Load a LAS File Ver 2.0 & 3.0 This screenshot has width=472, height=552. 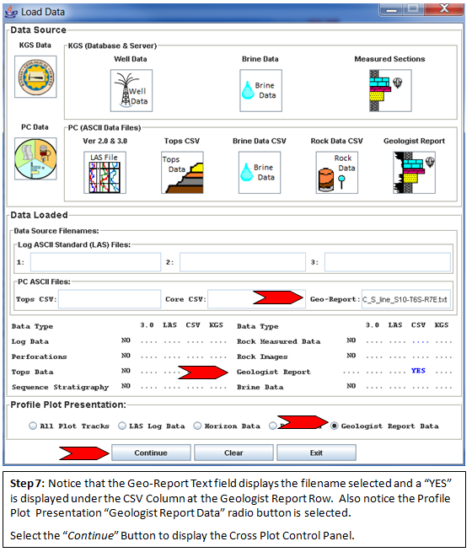click(x=105, y=173)
